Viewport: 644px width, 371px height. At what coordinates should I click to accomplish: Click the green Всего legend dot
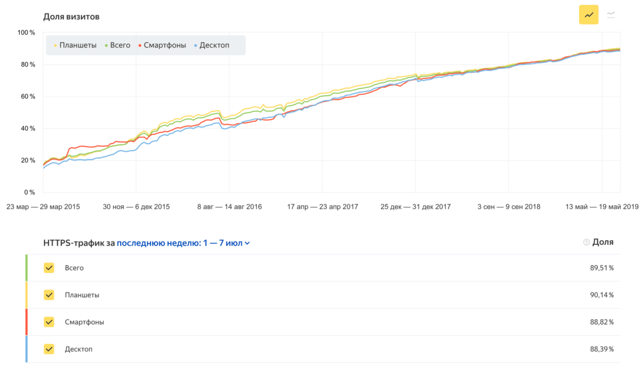coord(105,46)
